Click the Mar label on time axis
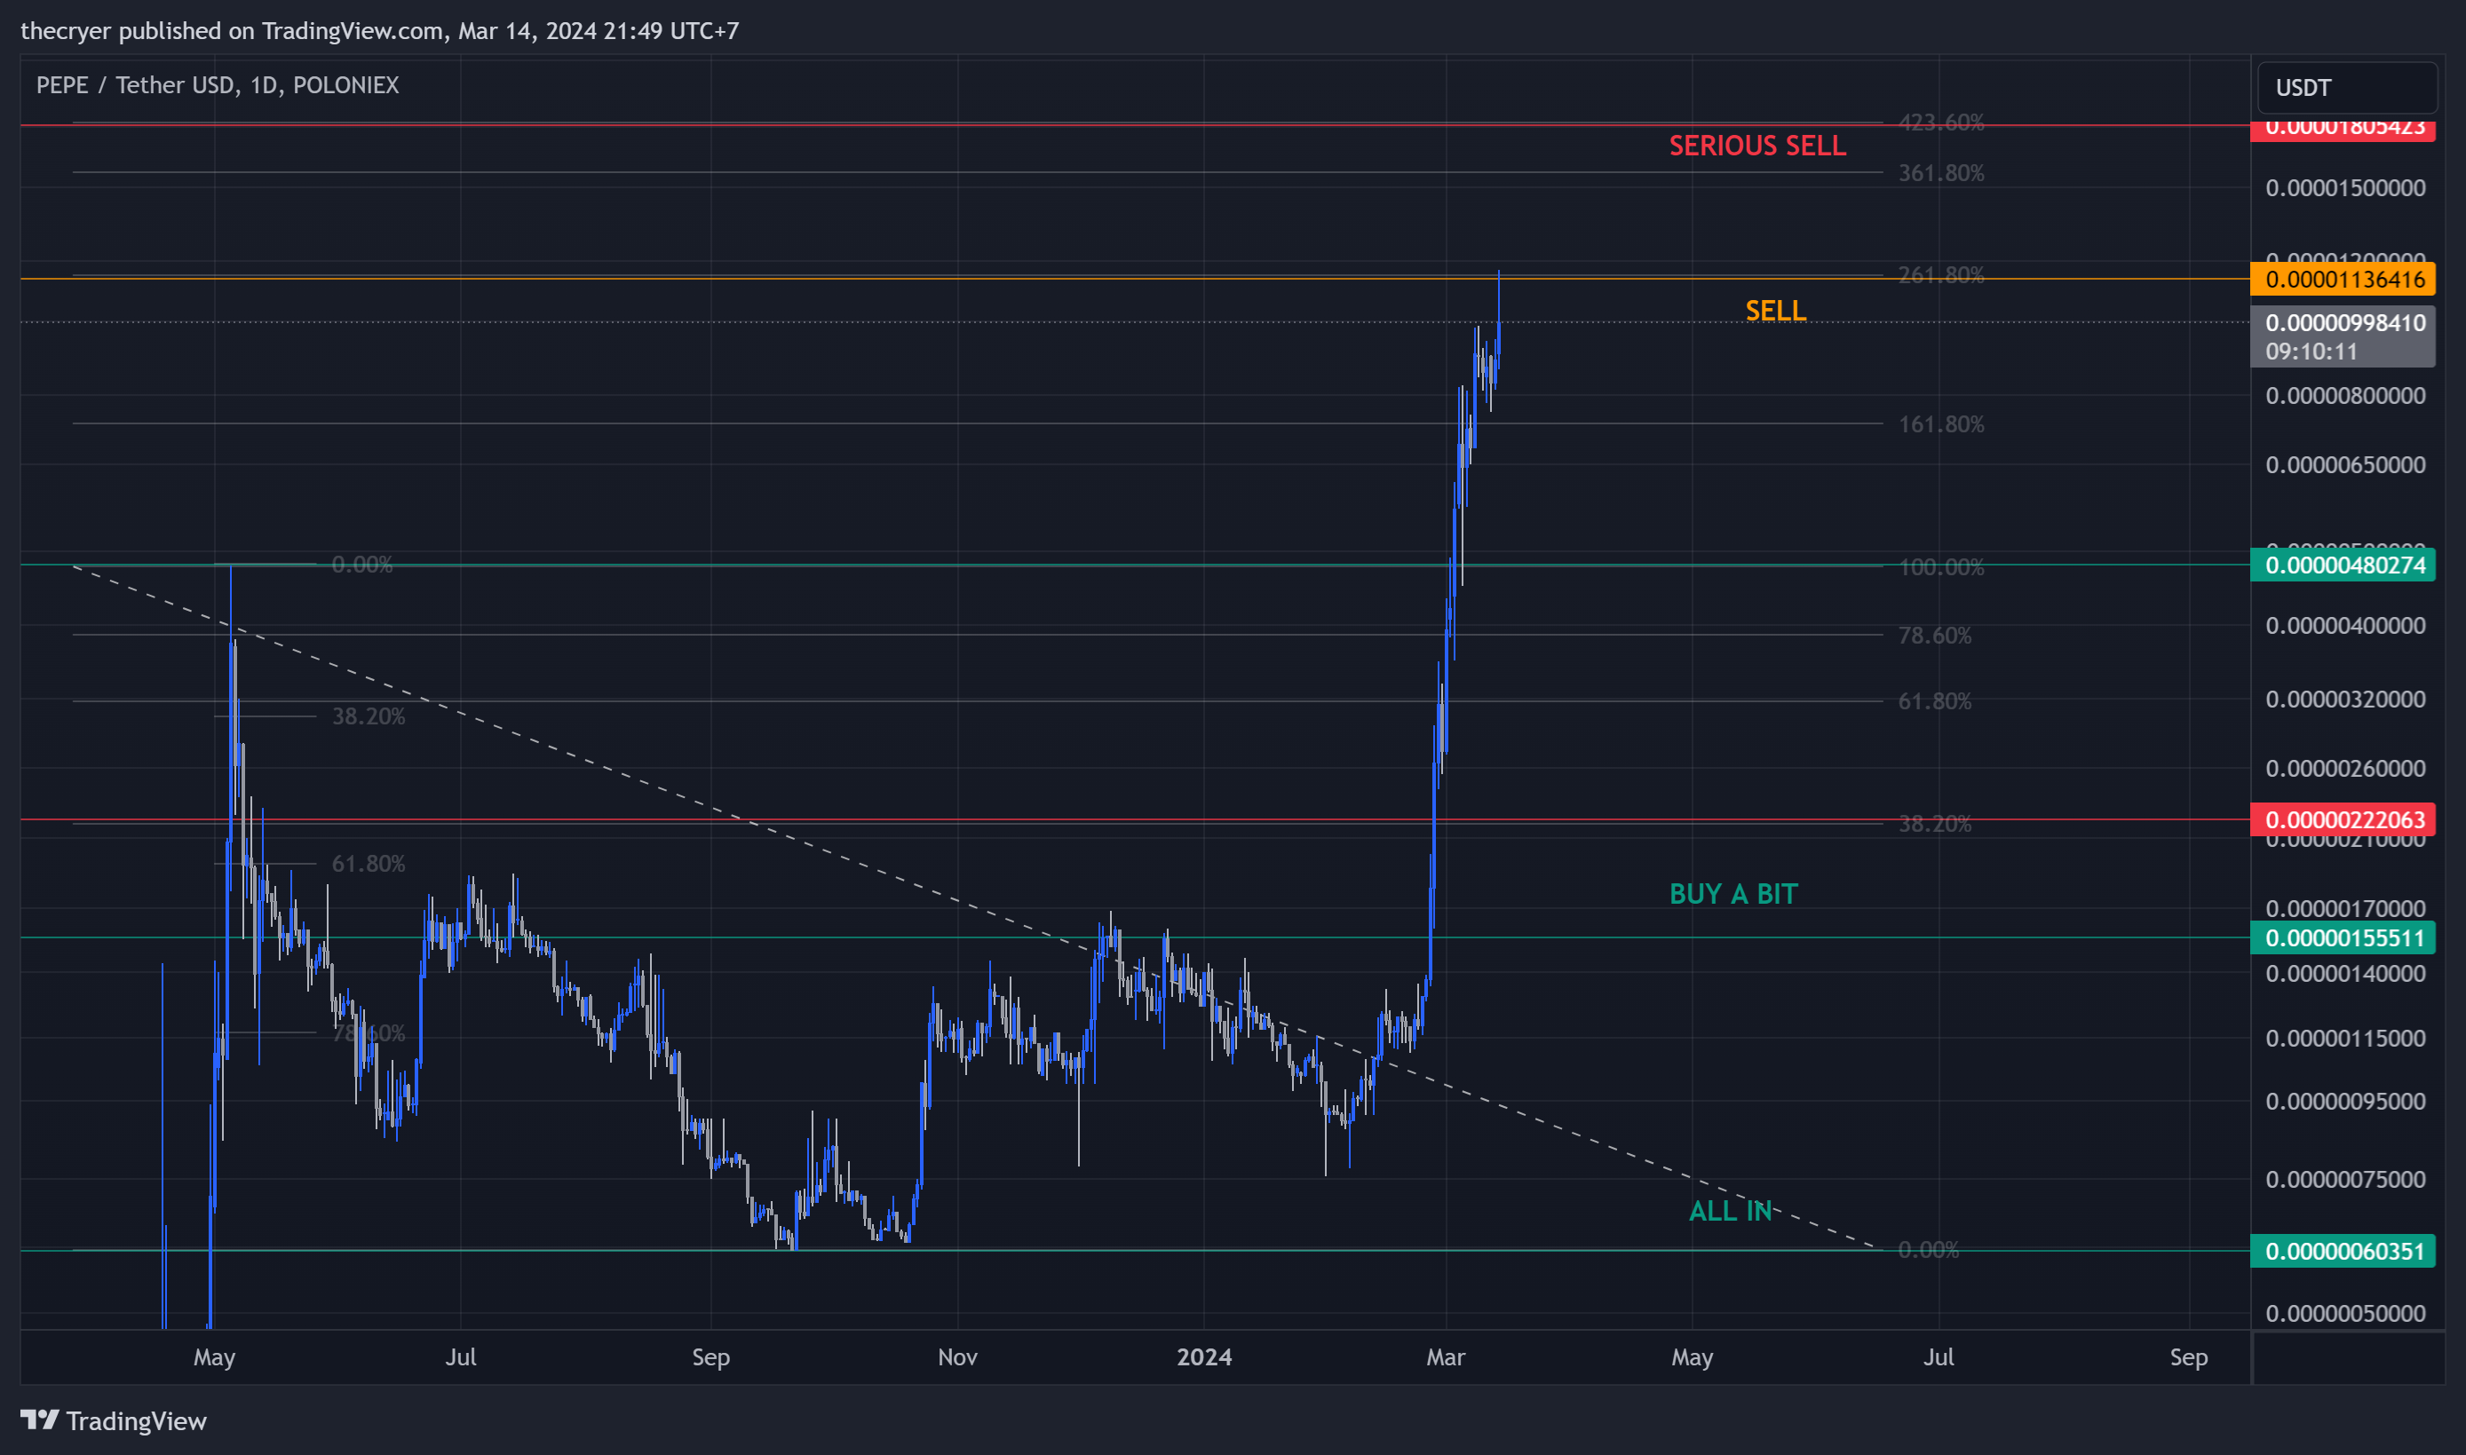The height and width of the screenshot is (1455, 2466). 1446,1357
